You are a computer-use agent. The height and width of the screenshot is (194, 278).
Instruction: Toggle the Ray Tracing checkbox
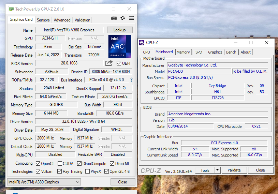pos(60,171)
